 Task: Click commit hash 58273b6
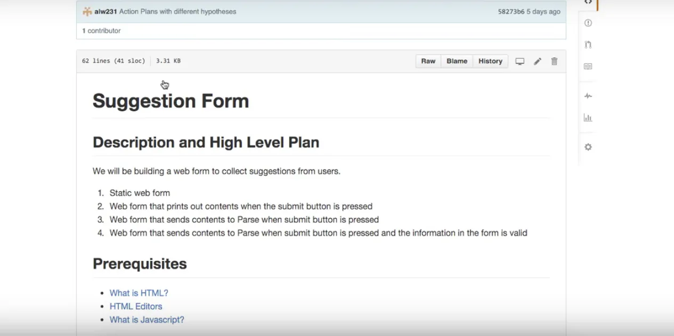511,12
